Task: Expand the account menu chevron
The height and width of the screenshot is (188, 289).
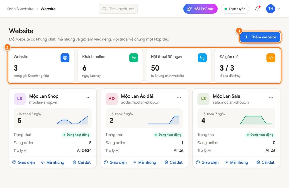Action: 279,9
